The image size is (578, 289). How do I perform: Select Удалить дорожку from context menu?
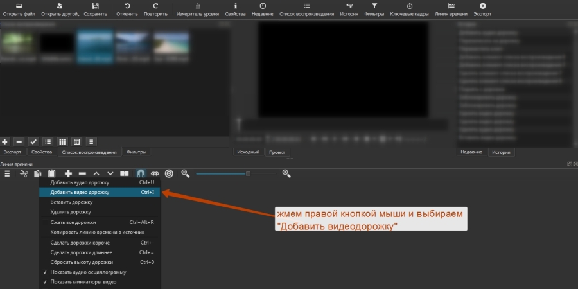pyautogui.click(x=71, y=211)
